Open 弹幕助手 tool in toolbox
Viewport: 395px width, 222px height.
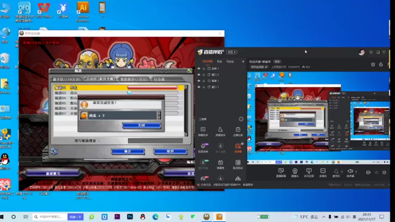203,131
